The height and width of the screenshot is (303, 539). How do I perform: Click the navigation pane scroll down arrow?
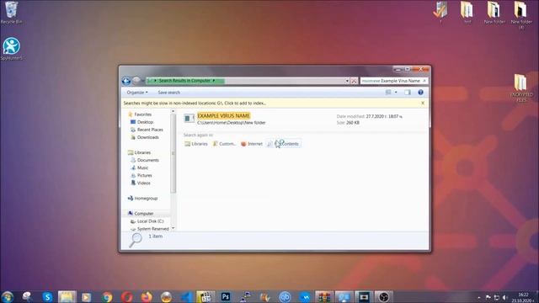pyautogui.click(x=173, y=228)
